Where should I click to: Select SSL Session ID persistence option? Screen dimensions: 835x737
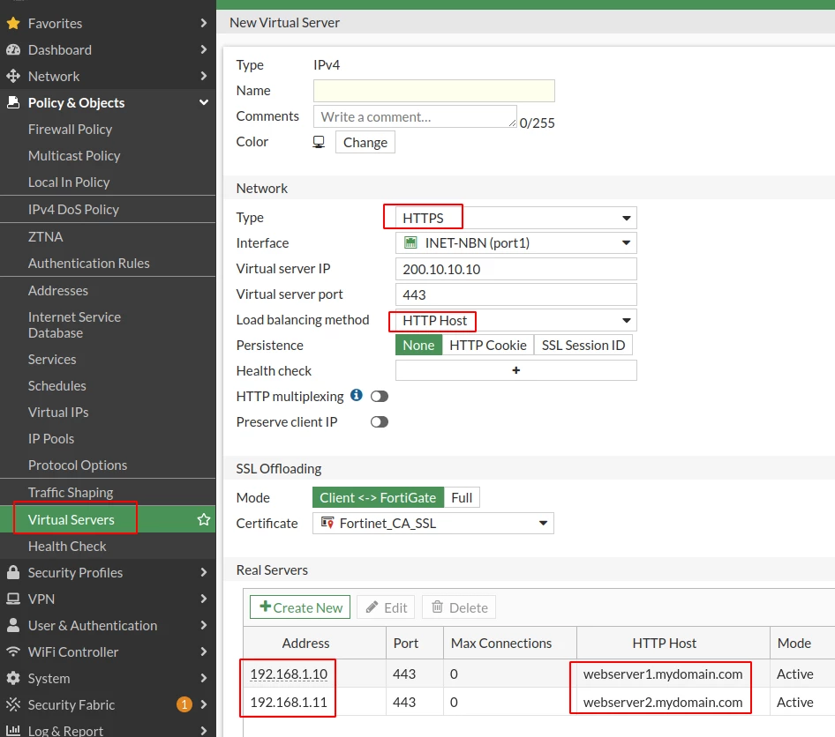point(583,345)
